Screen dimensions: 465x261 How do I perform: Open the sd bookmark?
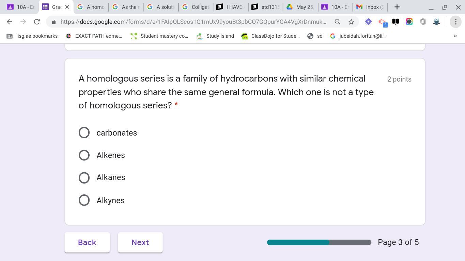click(x=315, y=36)
